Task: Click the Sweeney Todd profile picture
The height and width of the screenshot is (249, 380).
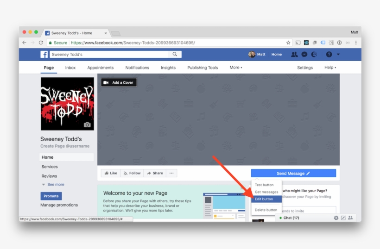Action: [x=67, y=104]
